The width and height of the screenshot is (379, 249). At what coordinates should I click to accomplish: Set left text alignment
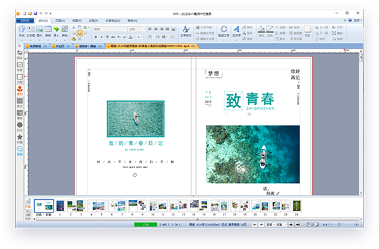pyautogui.click(x=150, y=29)
